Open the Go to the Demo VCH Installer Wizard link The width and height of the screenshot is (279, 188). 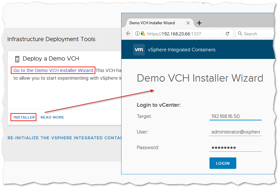54,70
